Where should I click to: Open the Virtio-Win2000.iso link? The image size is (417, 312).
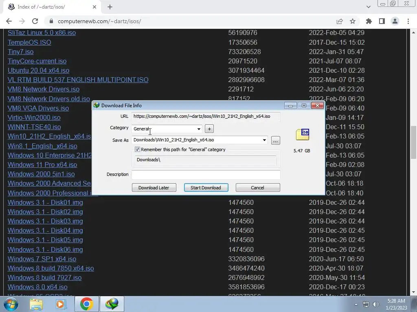[34, 117]
